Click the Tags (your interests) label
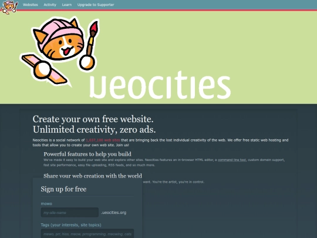 pos(71,225)
